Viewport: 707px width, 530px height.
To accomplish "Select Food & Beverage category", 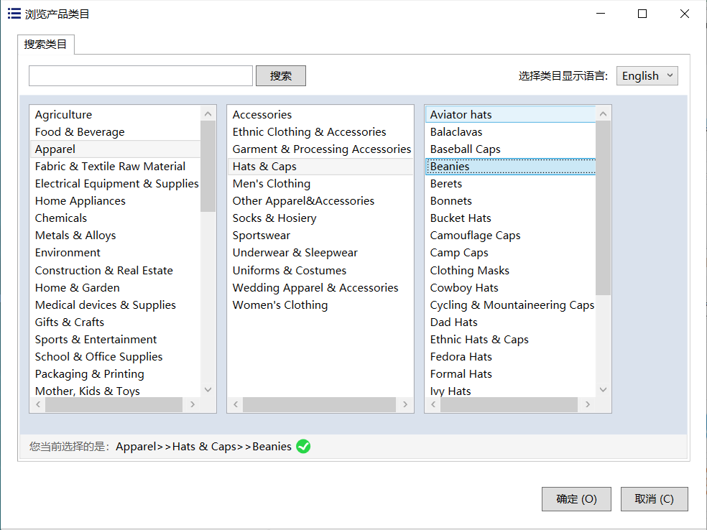I will click(x=80, y=132).
